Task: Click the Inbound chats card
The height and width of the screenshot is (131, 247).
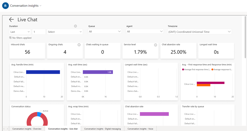Action: 27,51
